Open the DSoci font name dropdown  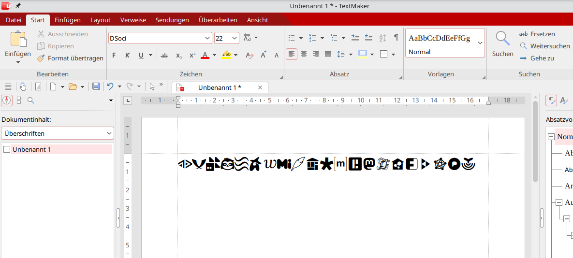click(208, 38)
